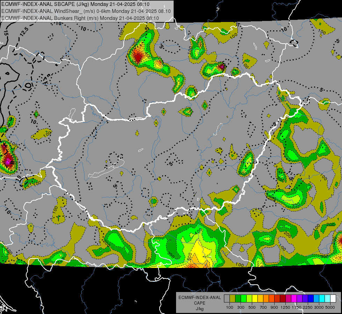Click the 15 contour label on the map
The height and width of the screenshot is (314, 342).
pyautogui.click(x=6, y=33)
